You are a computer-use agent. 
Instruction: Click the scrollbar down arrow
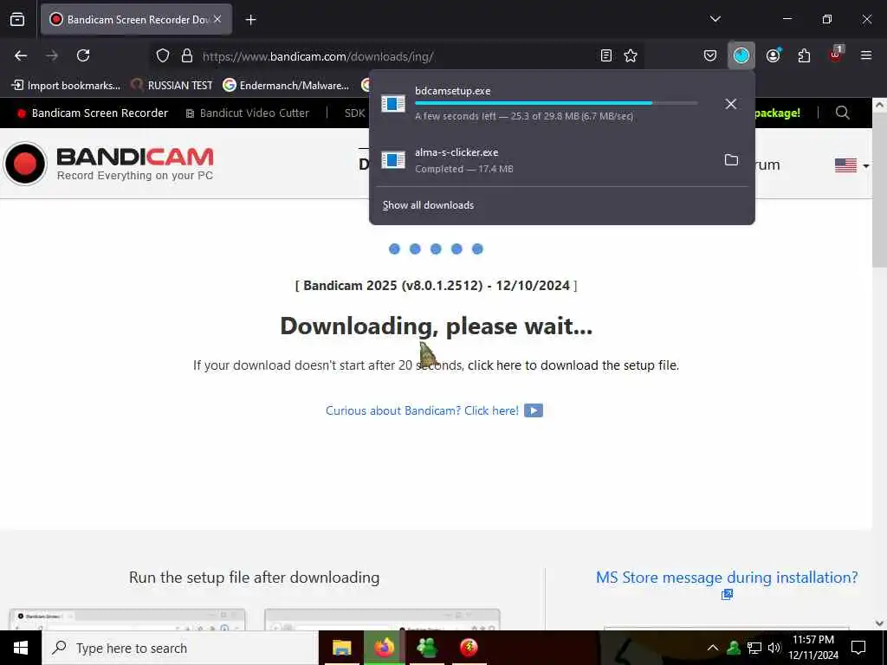pyautogui.click(x=879, y=623)
